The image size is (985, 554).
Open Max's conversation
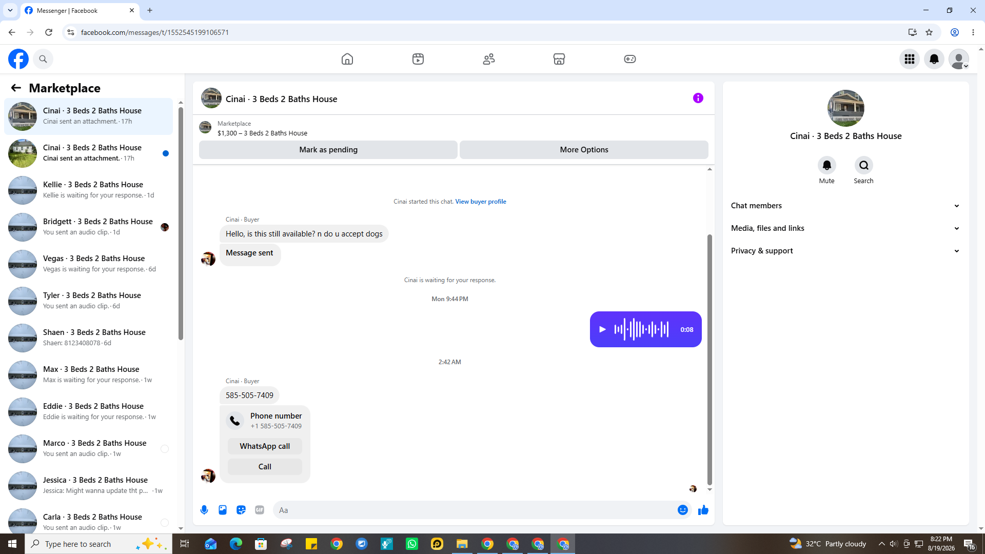click(x=89, y=375)
